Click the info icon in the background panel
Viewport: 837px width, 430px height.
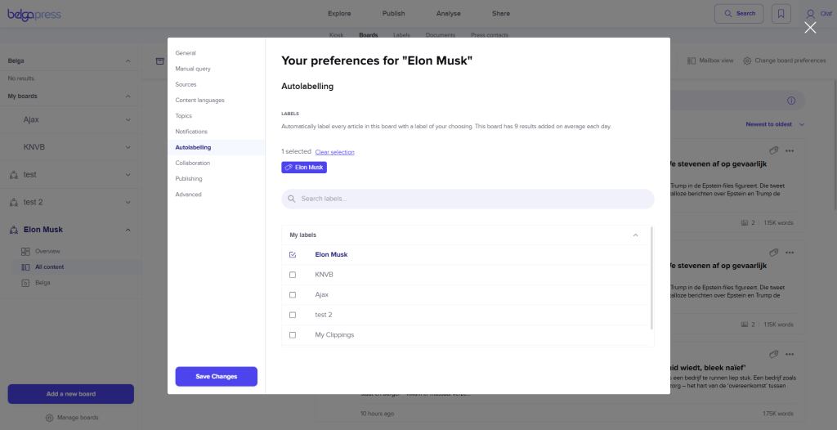click(x=790, y=101)
